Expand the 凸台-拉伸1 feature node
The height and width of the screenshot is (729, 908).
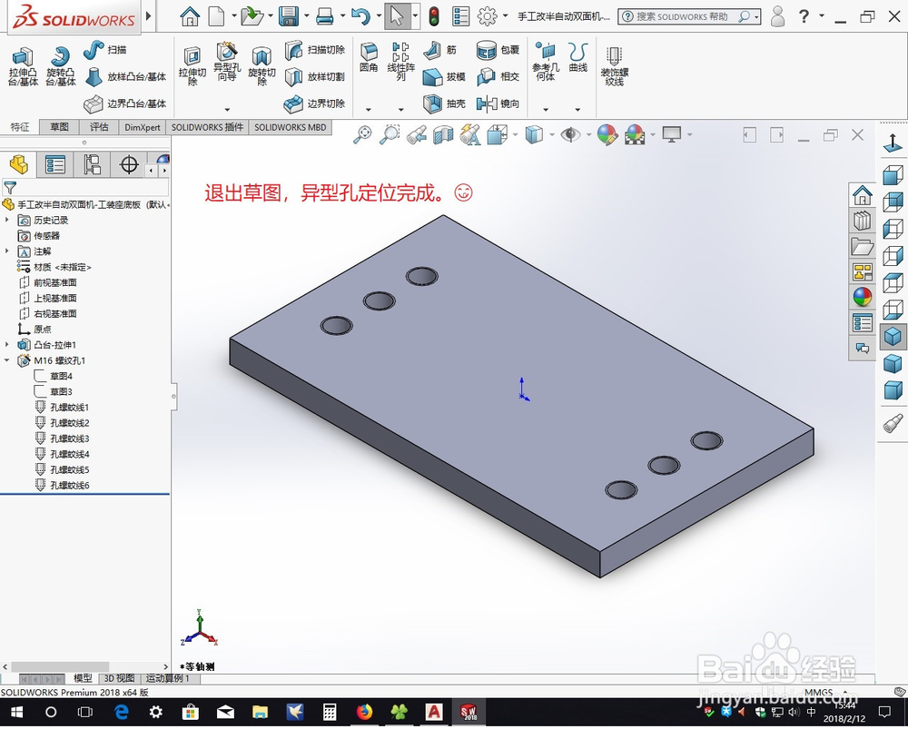point(7,344)
